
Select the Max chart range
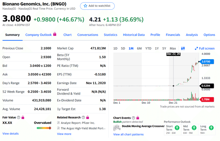[173, 49]
